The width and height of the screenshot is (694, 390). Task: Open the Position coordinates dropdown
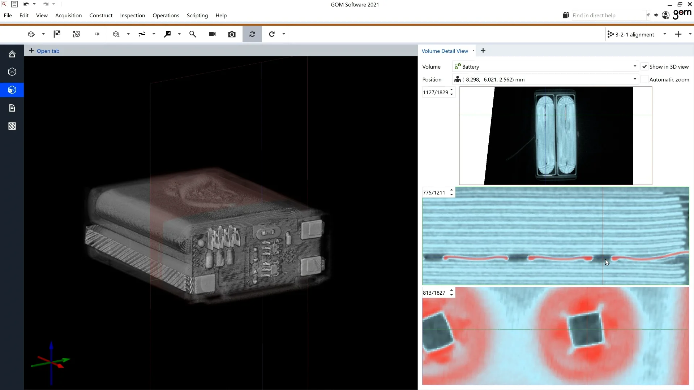coord(634,79)
